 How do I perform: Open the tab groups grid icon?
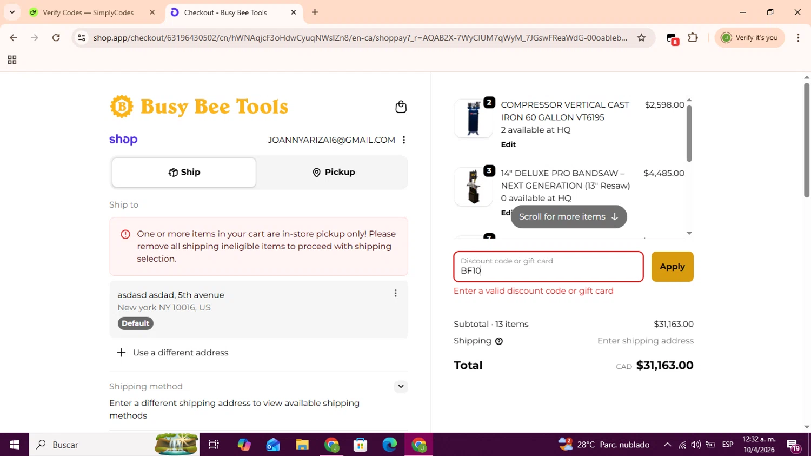(x=12, y=60)
